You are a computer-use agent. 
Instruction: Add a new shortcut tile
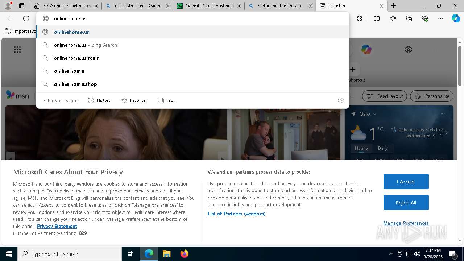(x=353, y=69)
